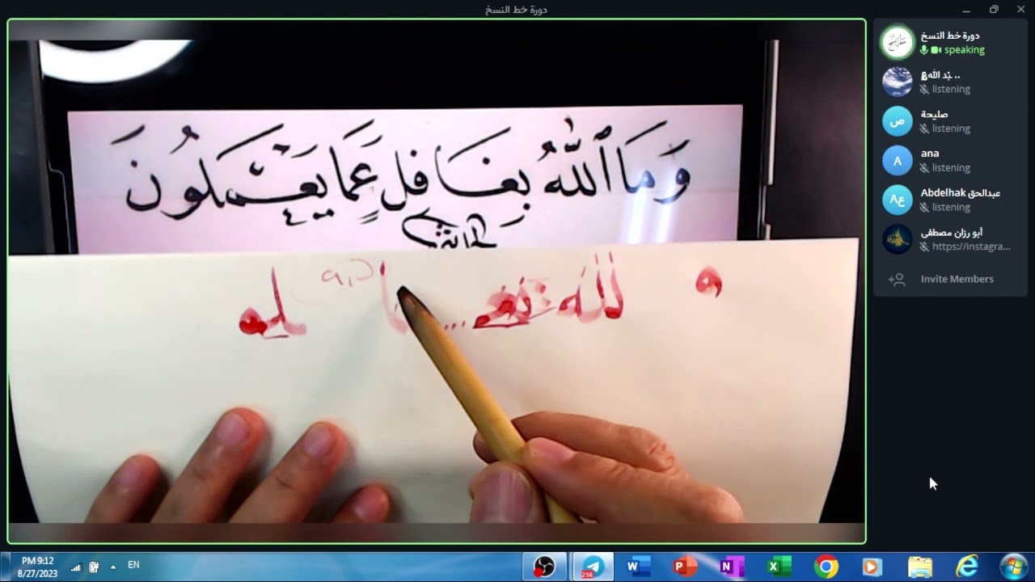This screenshot has width=1035, height=582.
Task: Select the Abdelhak participant avatar
Action: pos(897,200)
